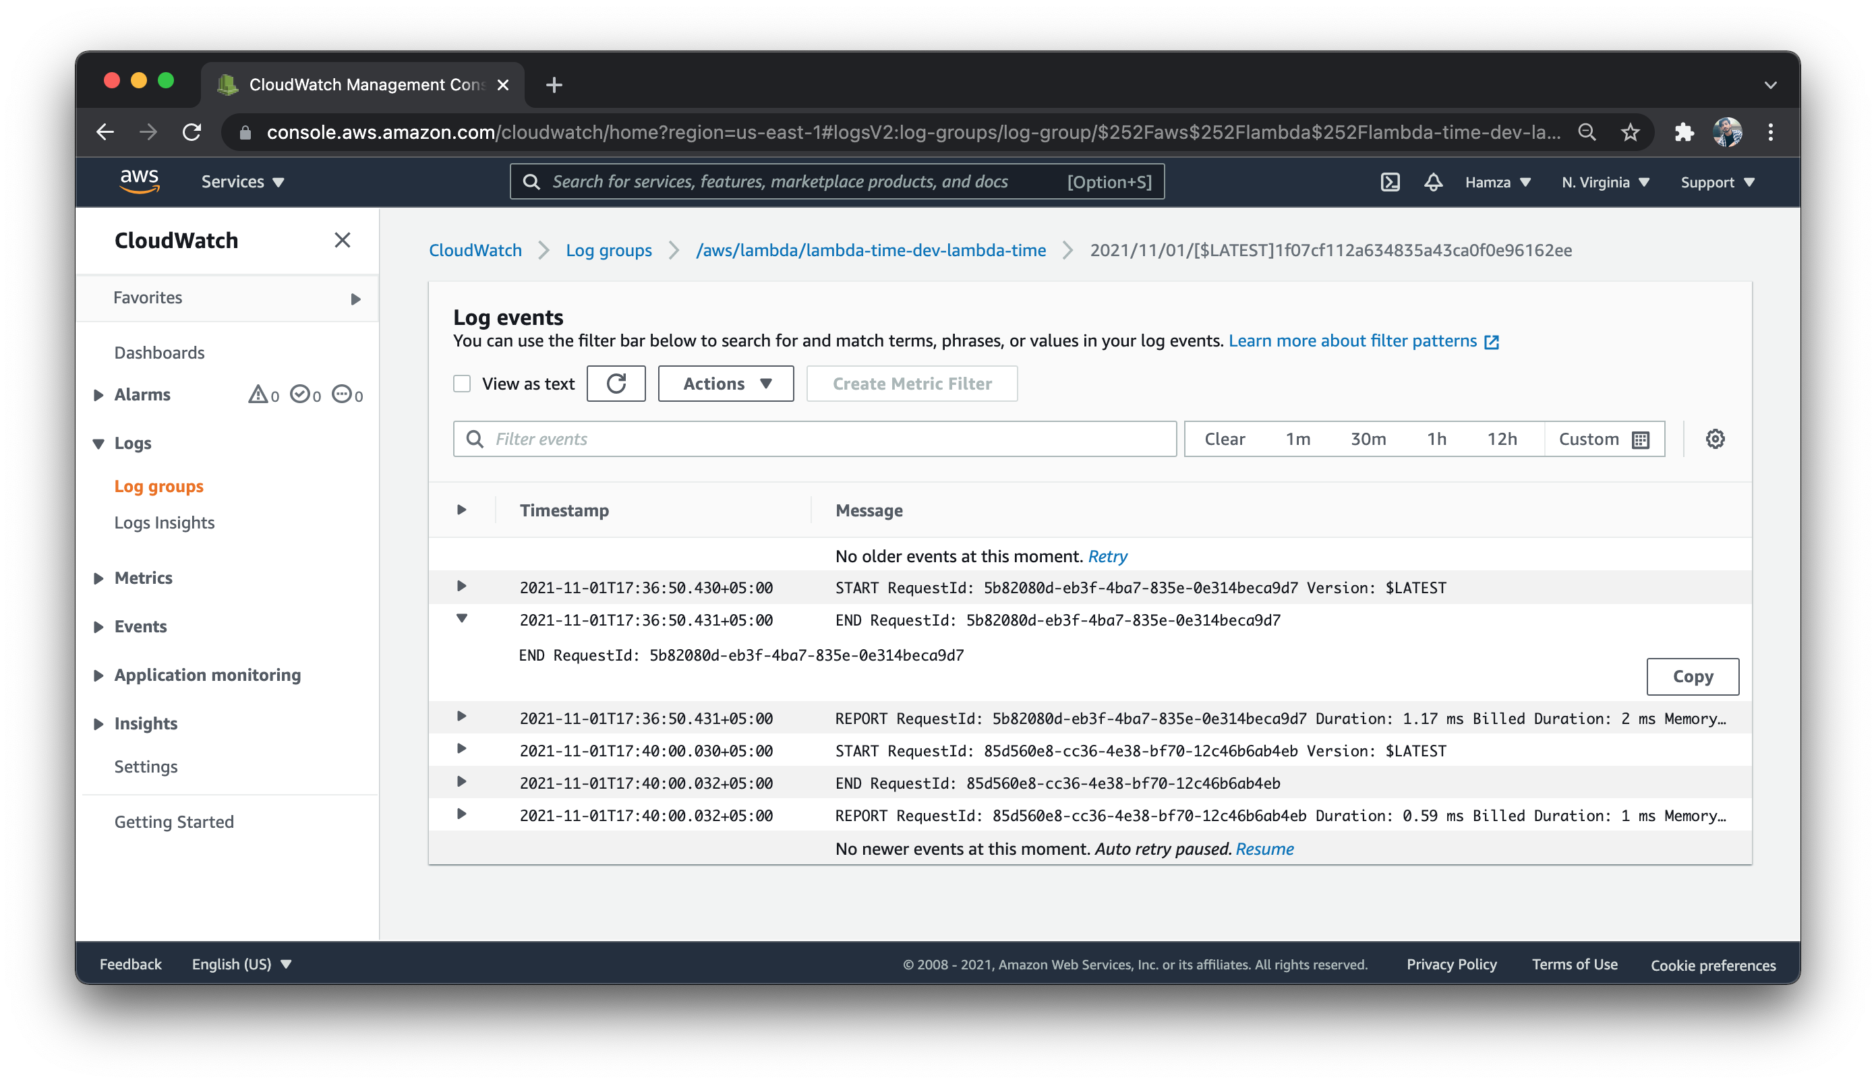The height and width of the screenshot is (1084, 1876).
Task: Expand REPORT row with Duration 1.17 ms
Action: tap(461, 717)
